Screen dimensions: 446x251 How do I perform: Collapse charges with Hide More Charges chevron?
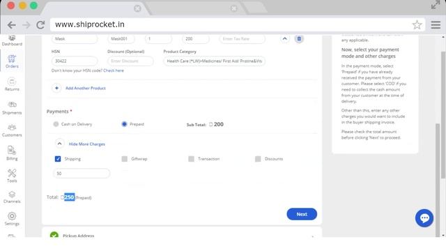[59, 144]
